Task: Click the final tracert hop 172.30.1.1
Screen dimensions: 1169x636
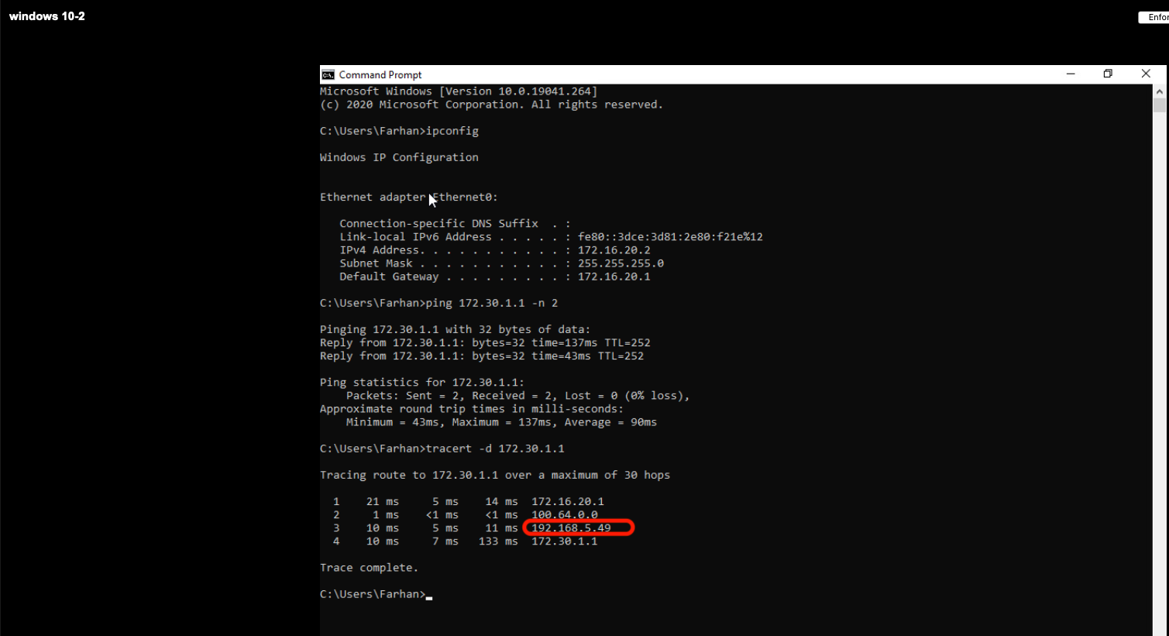Action: [564, 541]
